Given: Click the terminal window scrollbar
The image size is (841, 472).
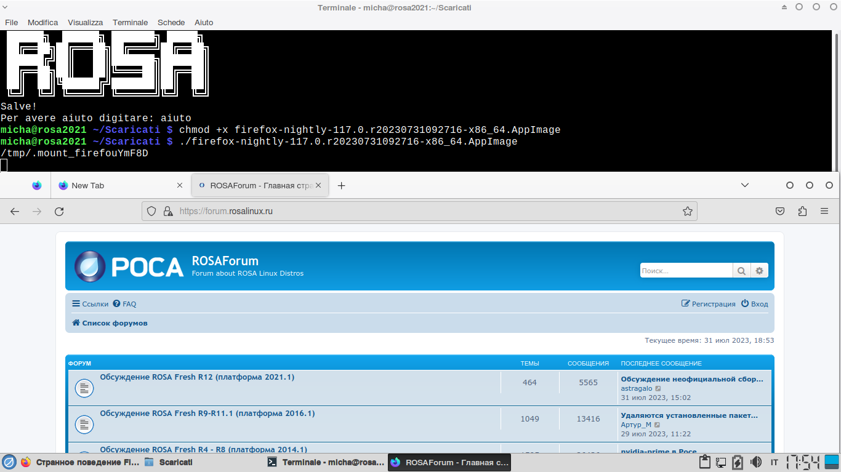Looking at the screenshot, I should click(x=837, y=100).
